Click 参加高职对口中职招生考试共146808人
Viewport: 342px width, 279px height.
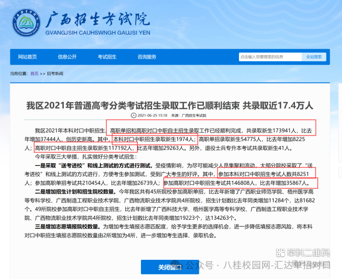click(209, 183)
